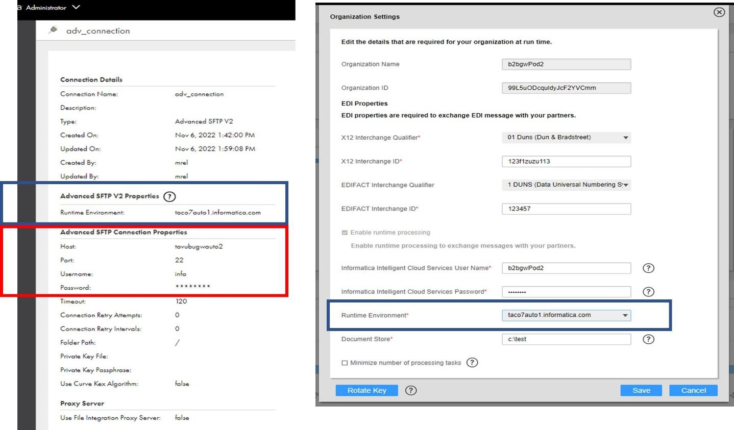Viewport: 734px width, 430px height.
Task: Click the EDIFACT Interchange ID field
Action: 566,209
